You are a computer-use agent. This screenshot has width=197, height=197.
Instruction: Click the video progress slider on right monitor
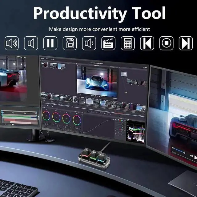pyautogui.click(x=181, y=152)
